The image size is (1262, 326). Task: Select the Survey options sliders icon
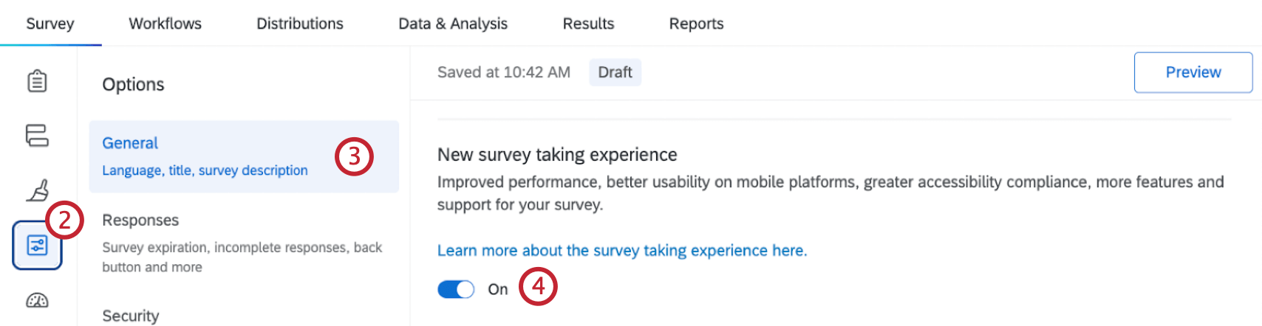[x=37, y=245]
